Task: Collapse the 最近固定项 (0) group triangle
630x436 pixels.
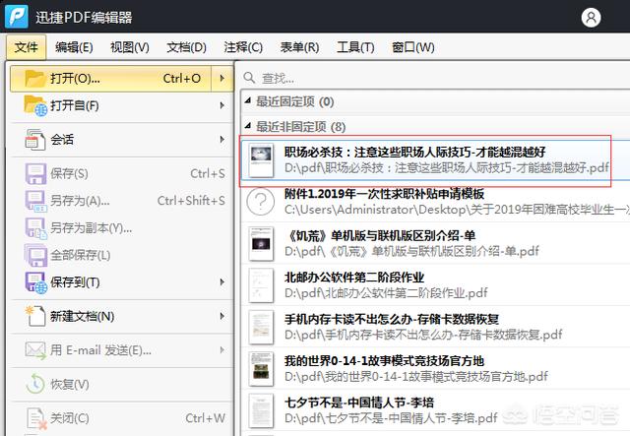Action: click(x=248, y=100)
